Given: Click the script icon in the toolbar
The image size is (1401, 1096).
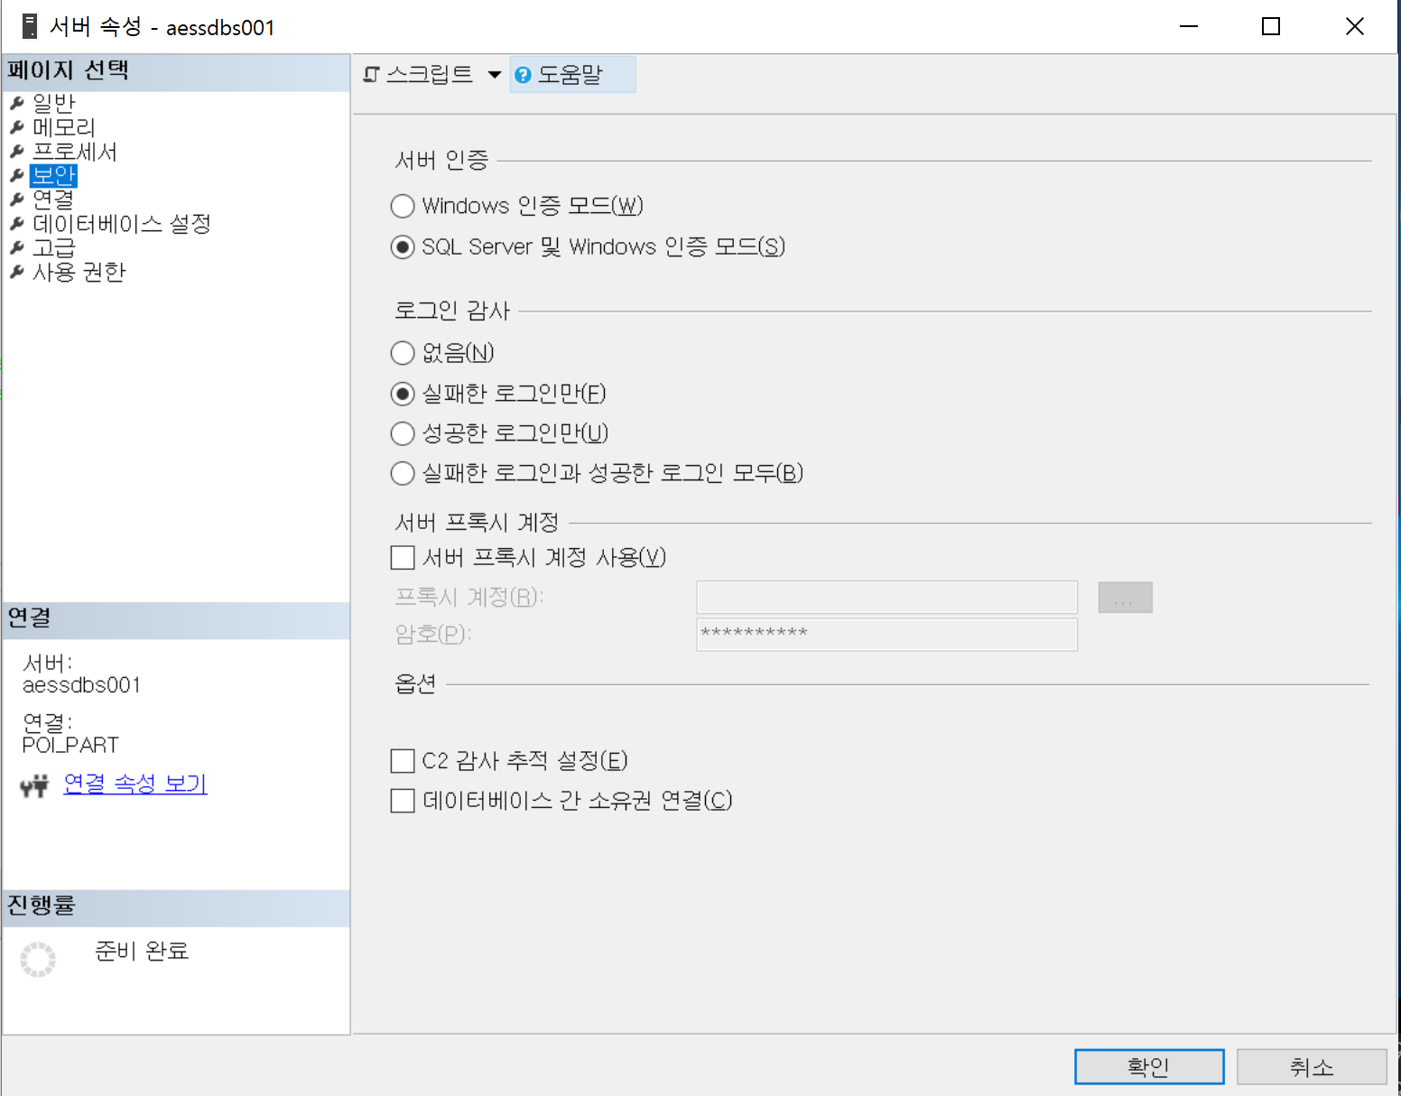Looking at the screenshot, I should [371, 74].
